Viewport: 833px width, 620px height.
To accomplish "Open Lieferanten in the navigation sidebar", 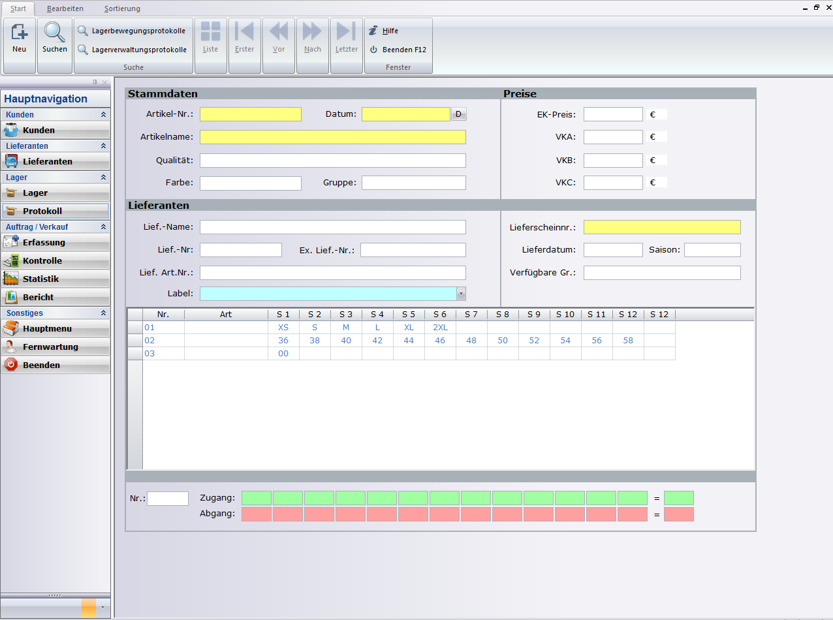I will (55, 161).
